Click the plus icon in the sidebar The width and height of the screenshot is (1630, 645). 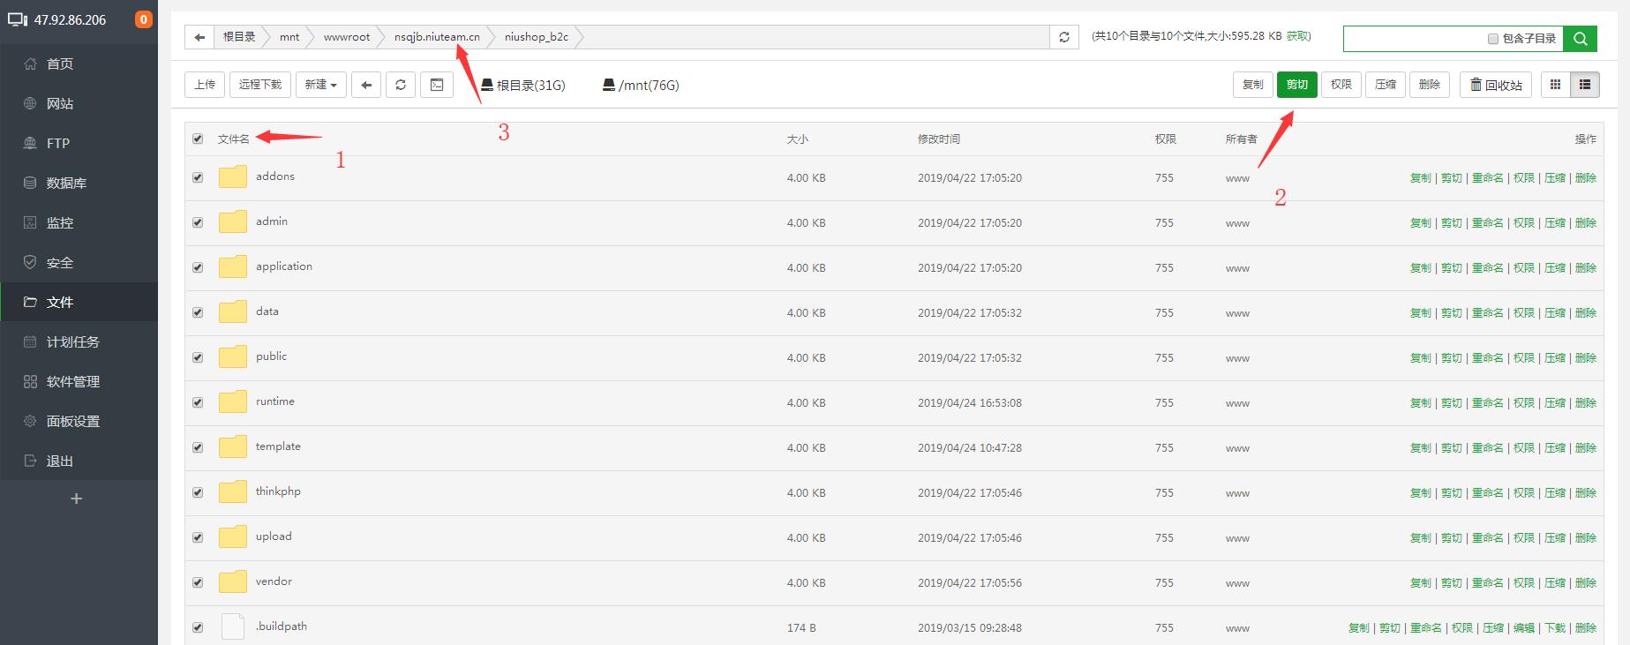click(x=77, y=499)
